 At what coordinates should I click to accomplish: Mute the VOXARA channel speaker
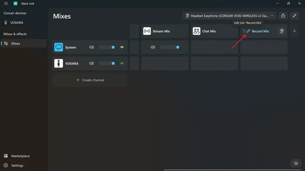(91, 63)
